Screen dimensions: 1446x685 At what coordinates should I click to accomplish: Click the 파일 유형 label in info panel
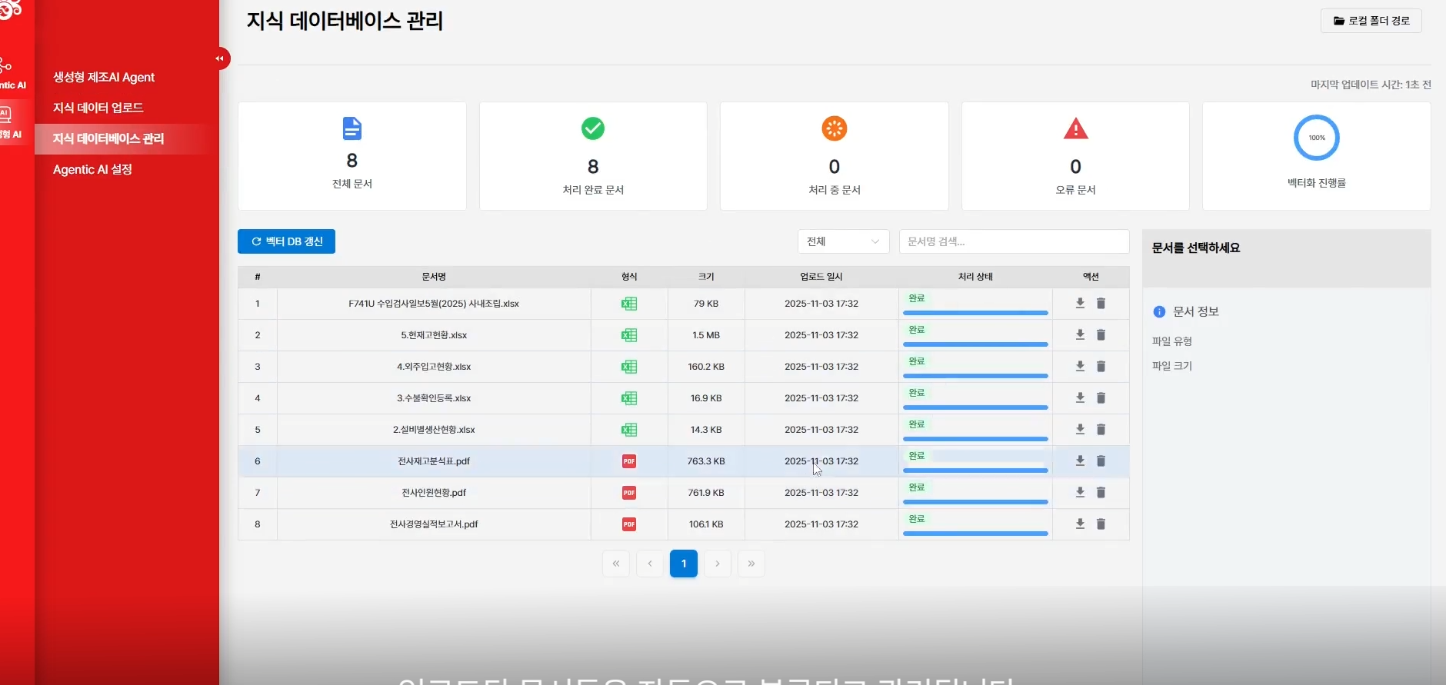point(1172,341)
